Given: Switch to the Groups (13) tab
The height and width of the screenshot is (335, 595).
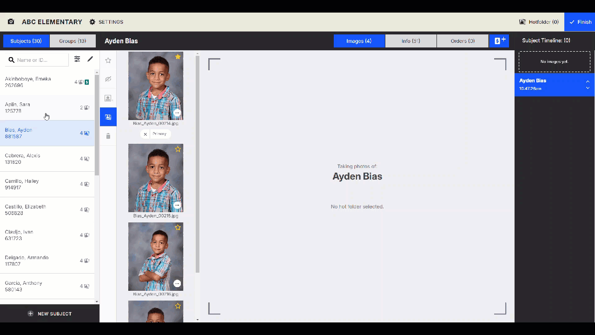Looking at the screenshot, I should pos(73,41).
